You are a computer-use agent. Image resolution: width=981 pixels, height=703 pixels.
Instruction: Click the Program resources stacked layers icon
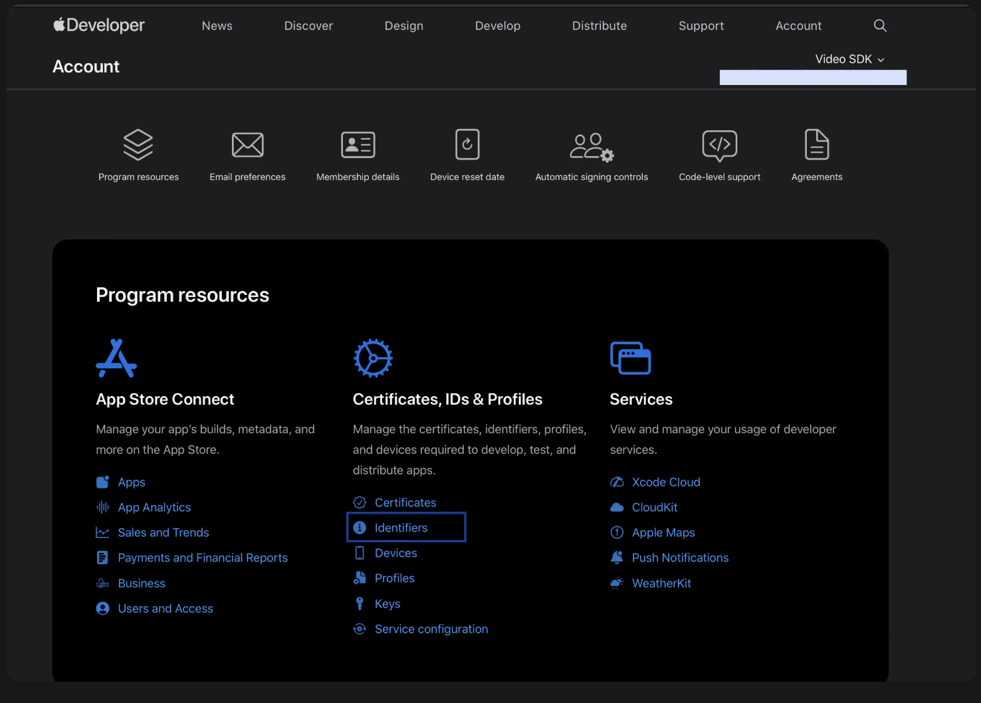click(138, 145)
